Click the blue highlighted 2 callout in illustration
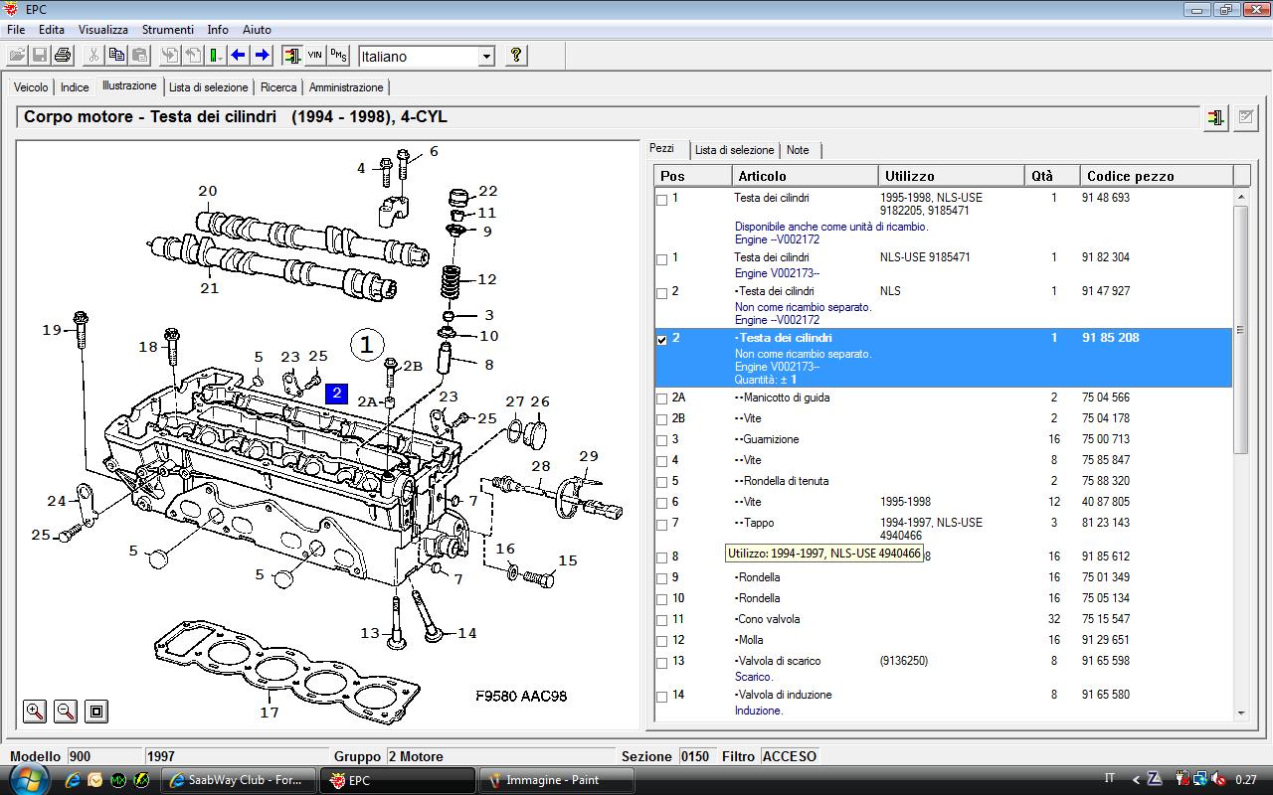Viewport: 1273px width, 795px height. pos(337,394)
